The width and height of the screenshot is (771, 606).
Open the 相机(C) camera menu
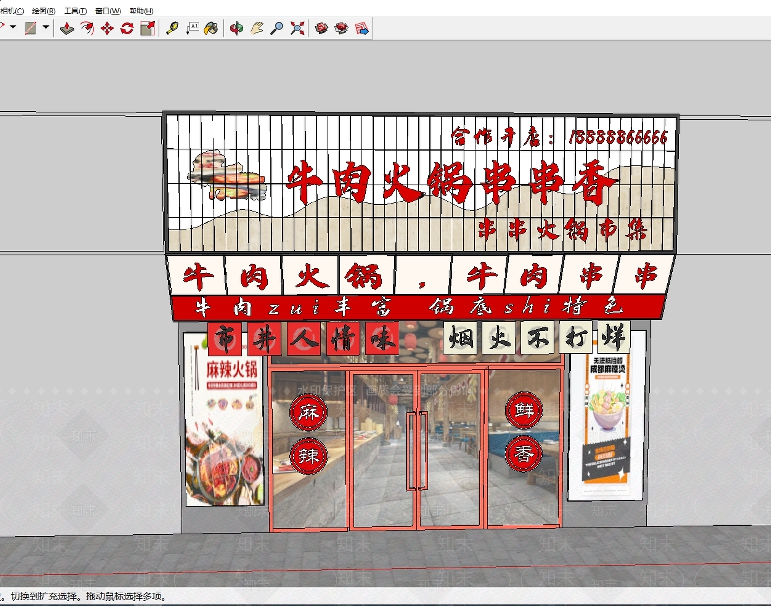click(12, 11)
